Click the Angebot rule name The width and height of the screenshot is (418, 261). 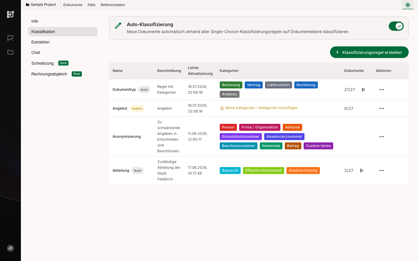click(x=120, y=108)
